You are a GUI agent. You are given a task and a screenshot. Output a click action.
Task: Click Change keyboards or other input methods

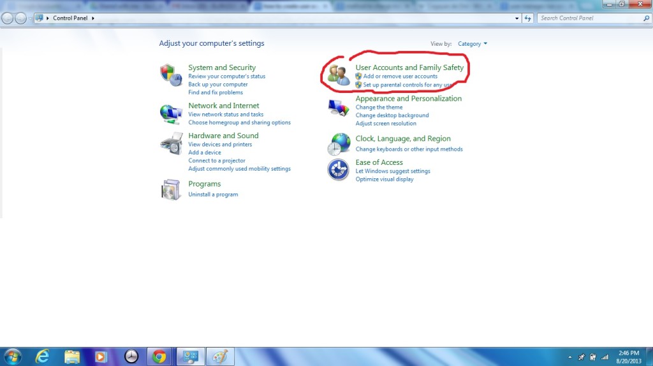point(409,150)
